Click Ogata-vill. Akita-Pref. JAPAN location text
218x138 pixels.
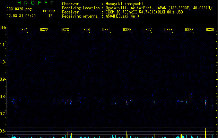pyautogui.click(x=159, y=8)
